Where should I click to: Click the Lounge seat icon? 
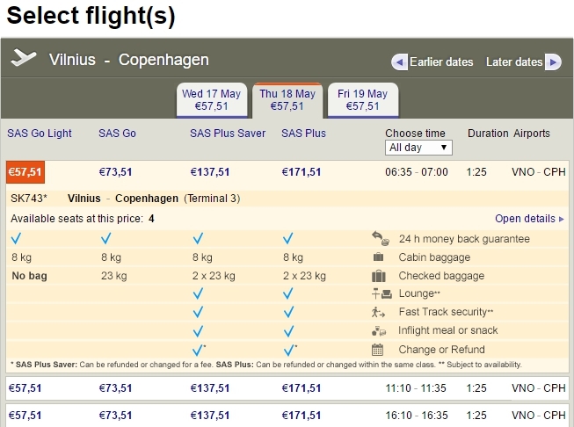point(381,293)
